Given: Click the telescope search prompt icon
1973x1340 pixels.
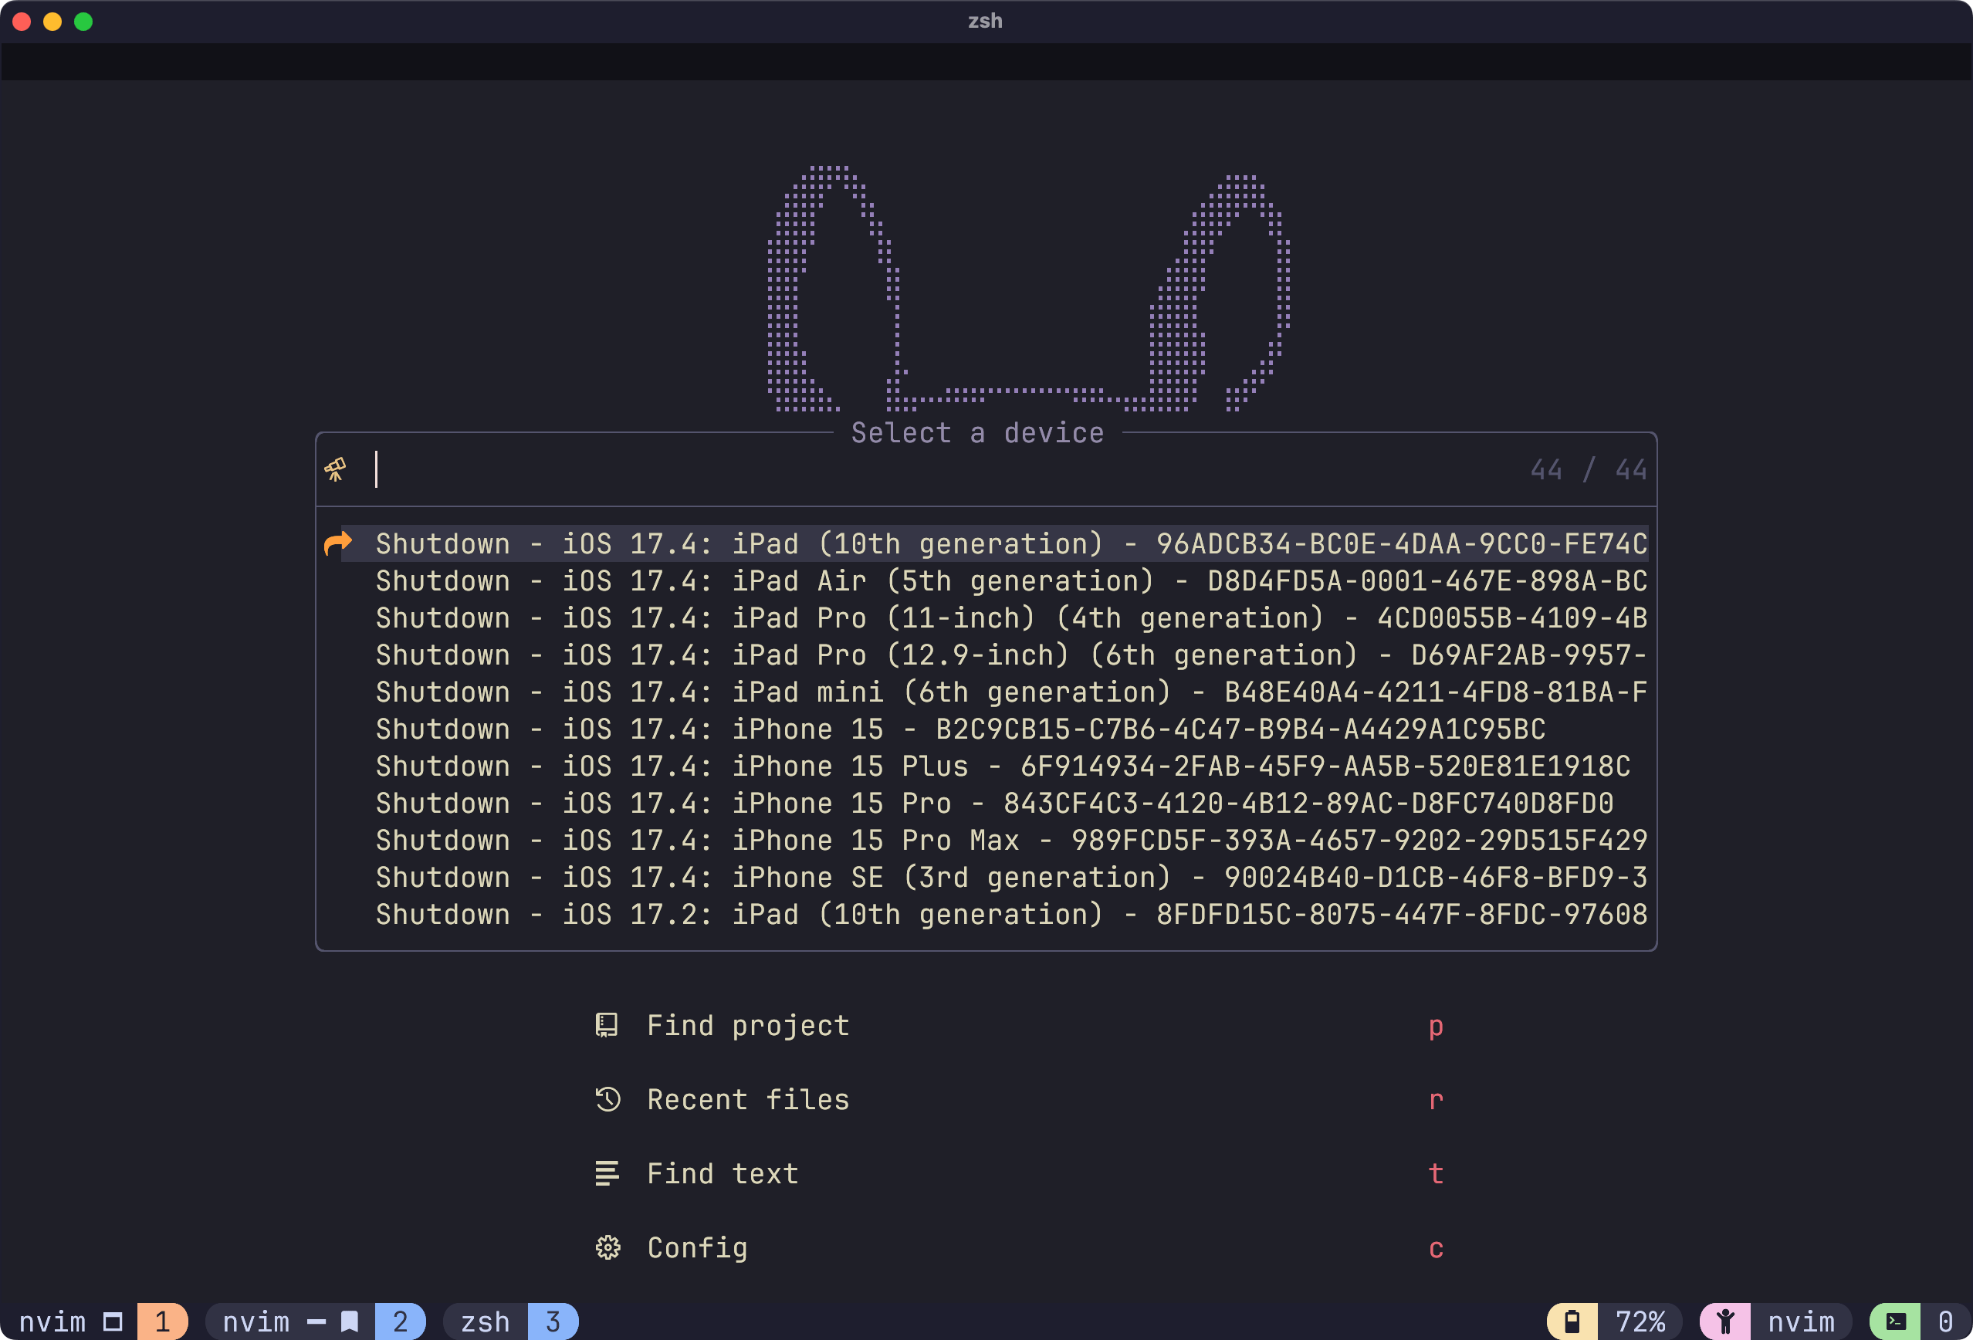Looking at the screenshot, I should coord(335,469).
